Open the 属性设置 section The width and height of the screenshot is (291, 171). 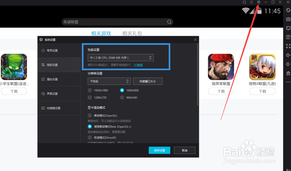point(59,79)
